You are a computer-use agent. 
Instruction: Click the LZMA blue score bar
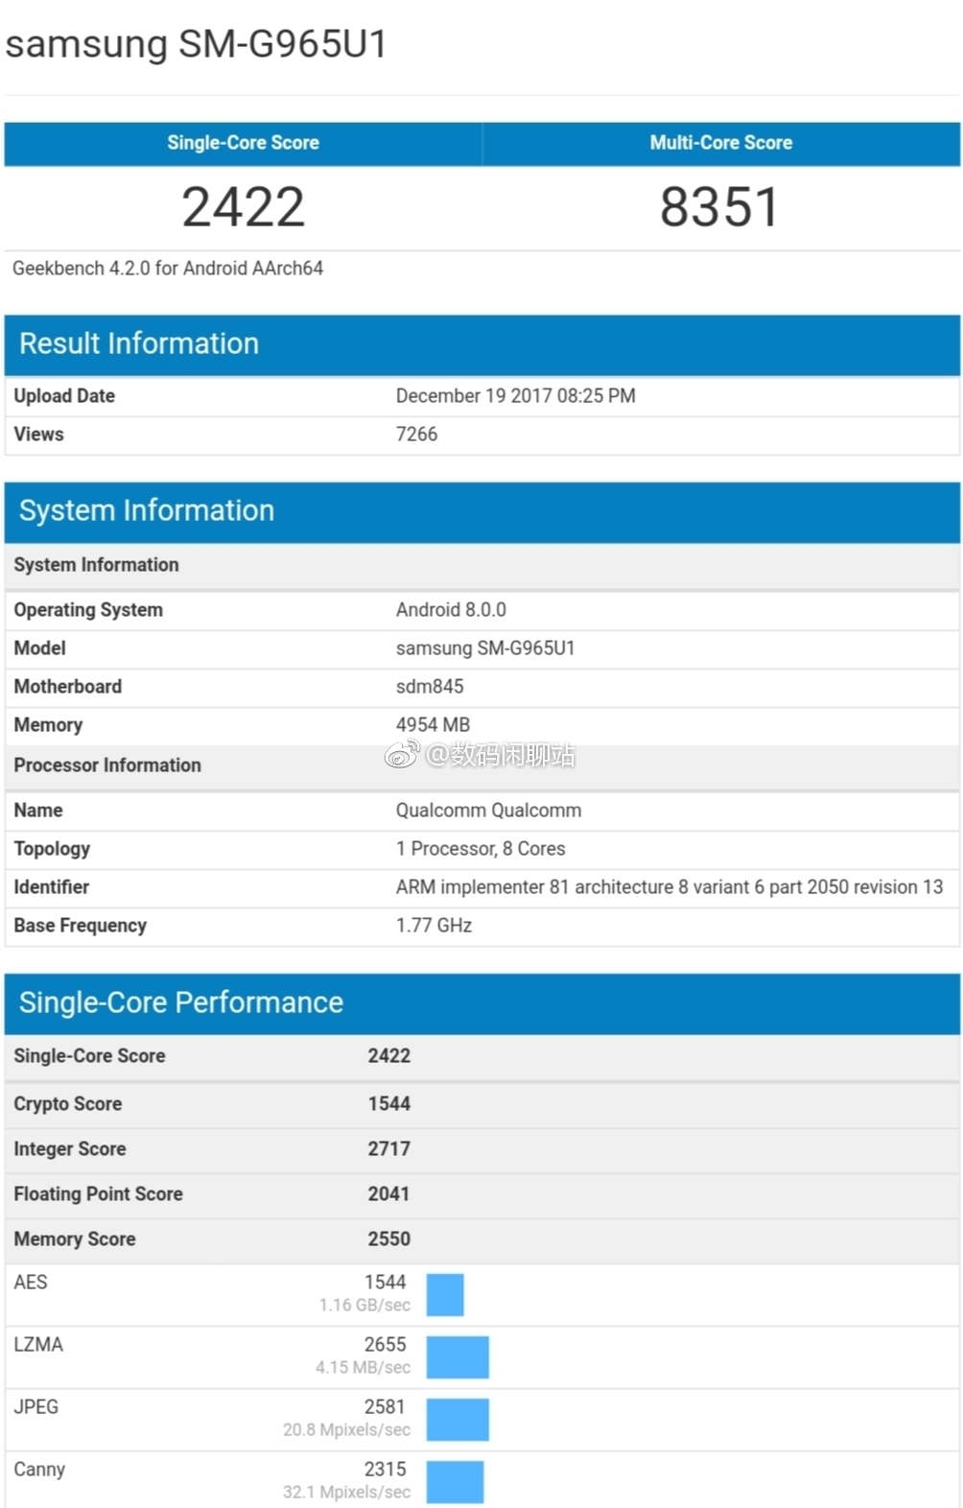(x=458, y=1357)
